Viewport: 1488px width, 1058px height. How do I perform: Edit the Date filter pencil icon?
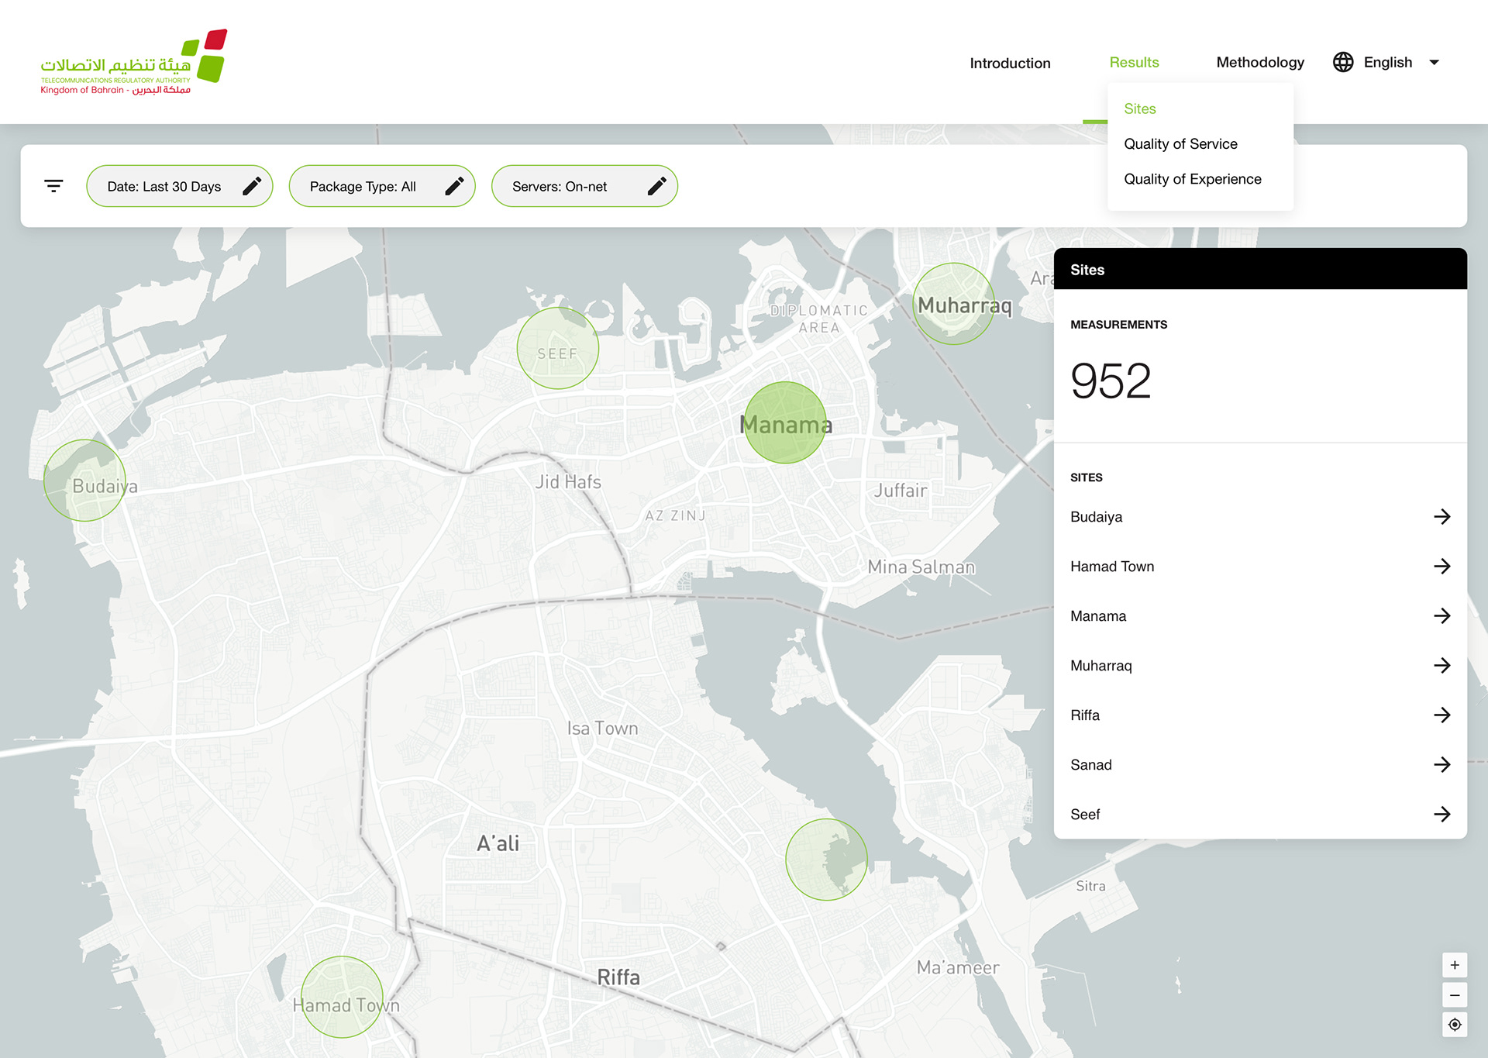coord(252,186)
